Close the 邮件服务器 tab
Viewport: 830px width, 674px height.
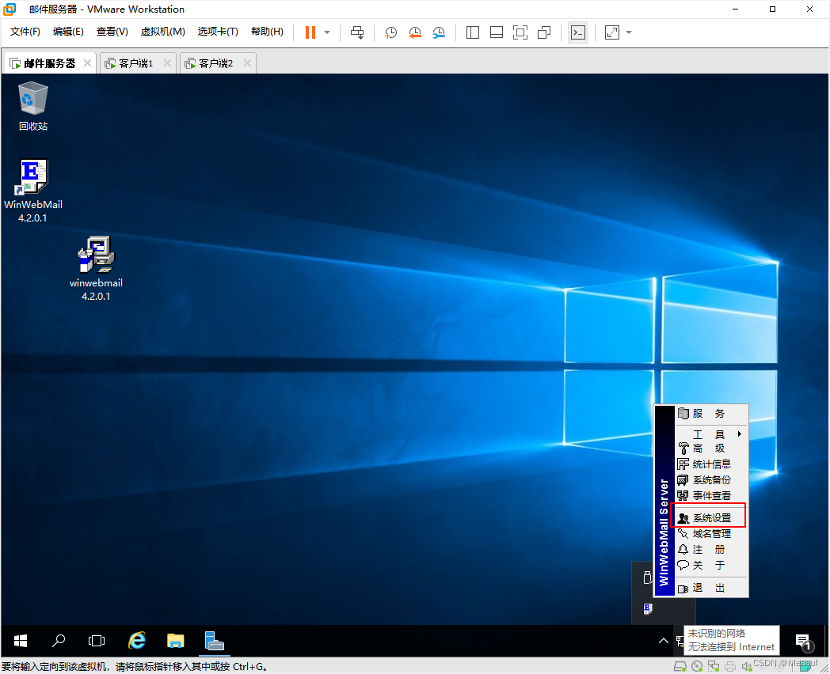pyautogui.click(x=87, y=63)
